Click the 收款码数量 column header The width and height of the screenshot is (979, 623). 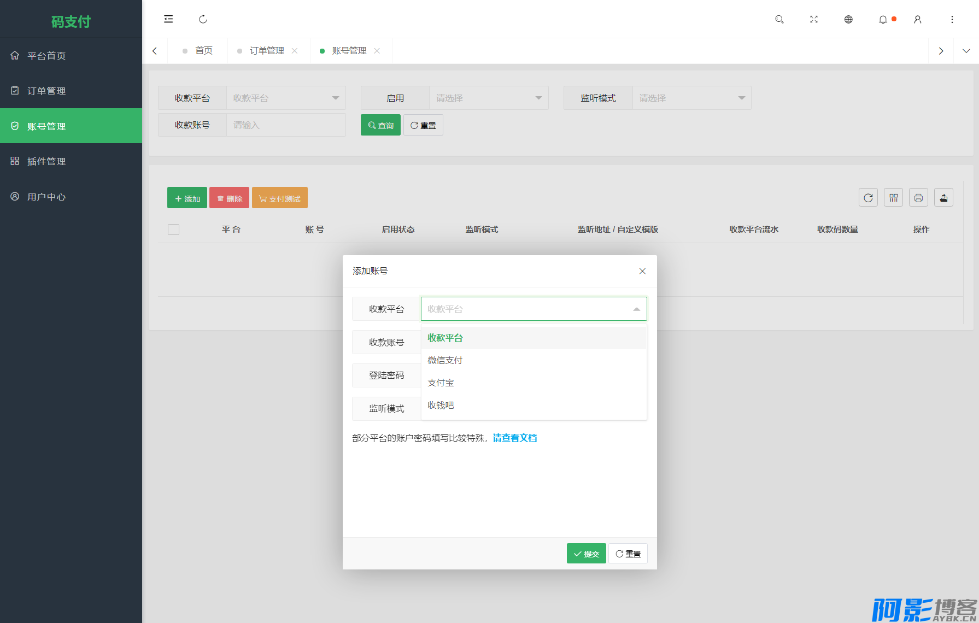point(837,230)
